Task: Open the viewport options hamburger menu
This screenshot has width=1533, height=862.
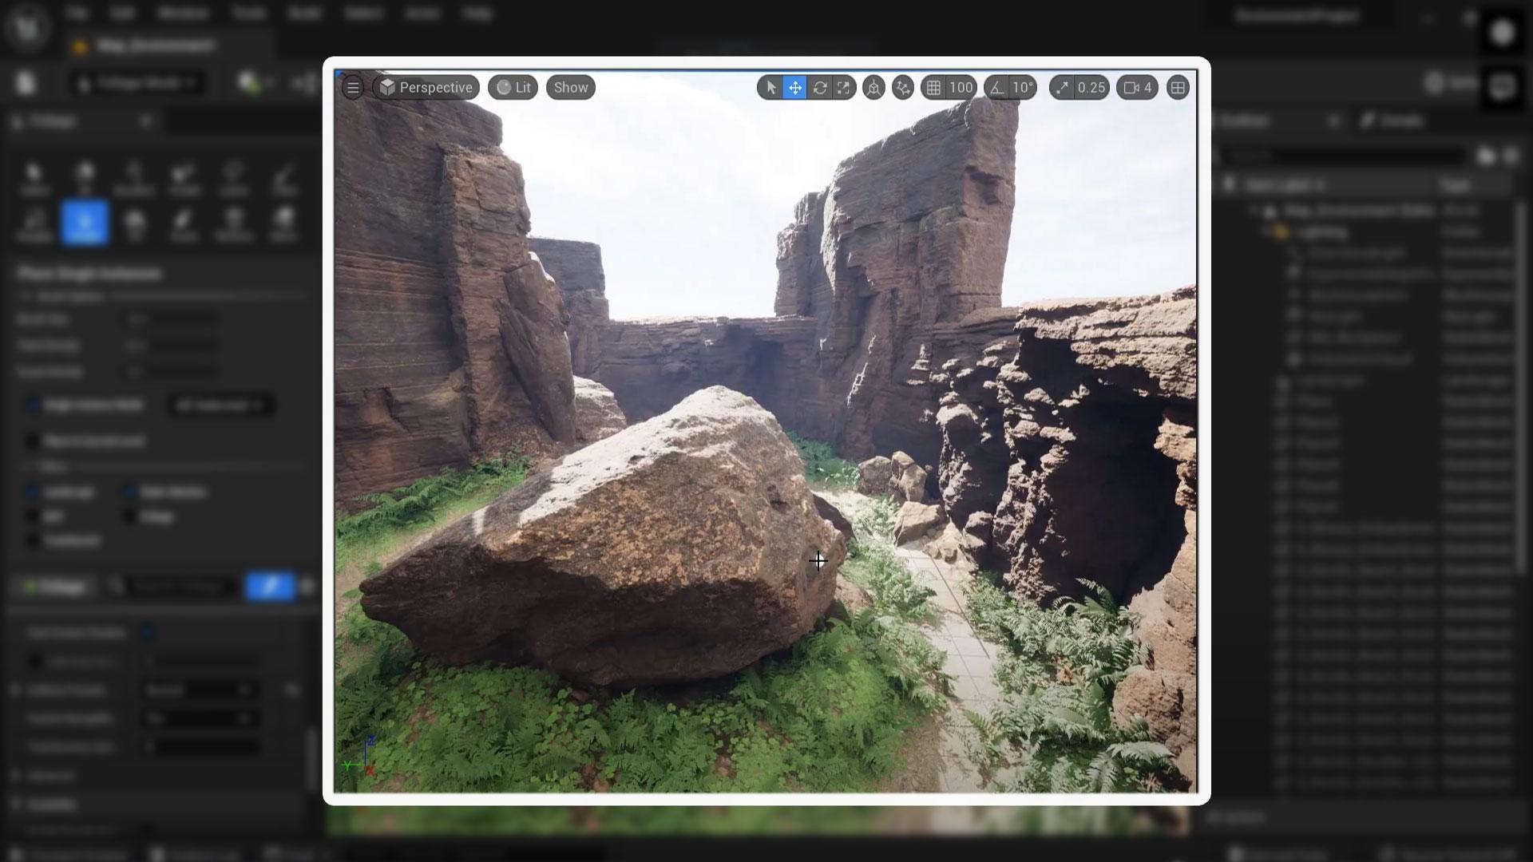Action: [353, 88]
